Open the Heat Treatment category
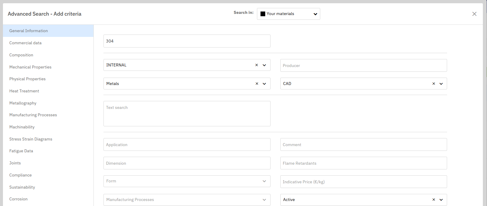Screen dimensions: 487x206 click(24, 91)
